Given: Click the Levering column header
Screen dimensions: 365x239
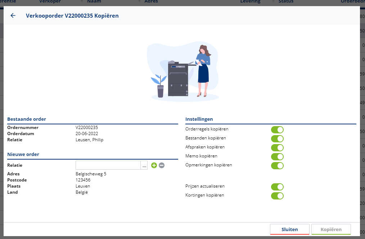Looking at the screenshot, I should [x=250, y=2].
